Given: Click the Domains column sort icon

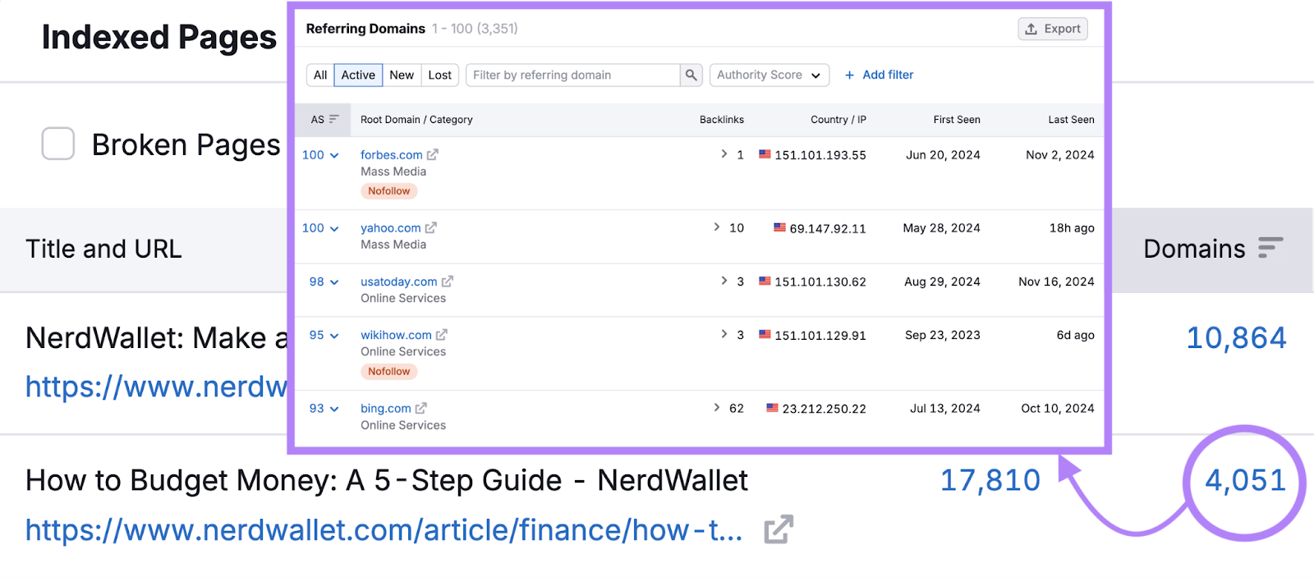Looking at the screenshot, I should 1270,248.
